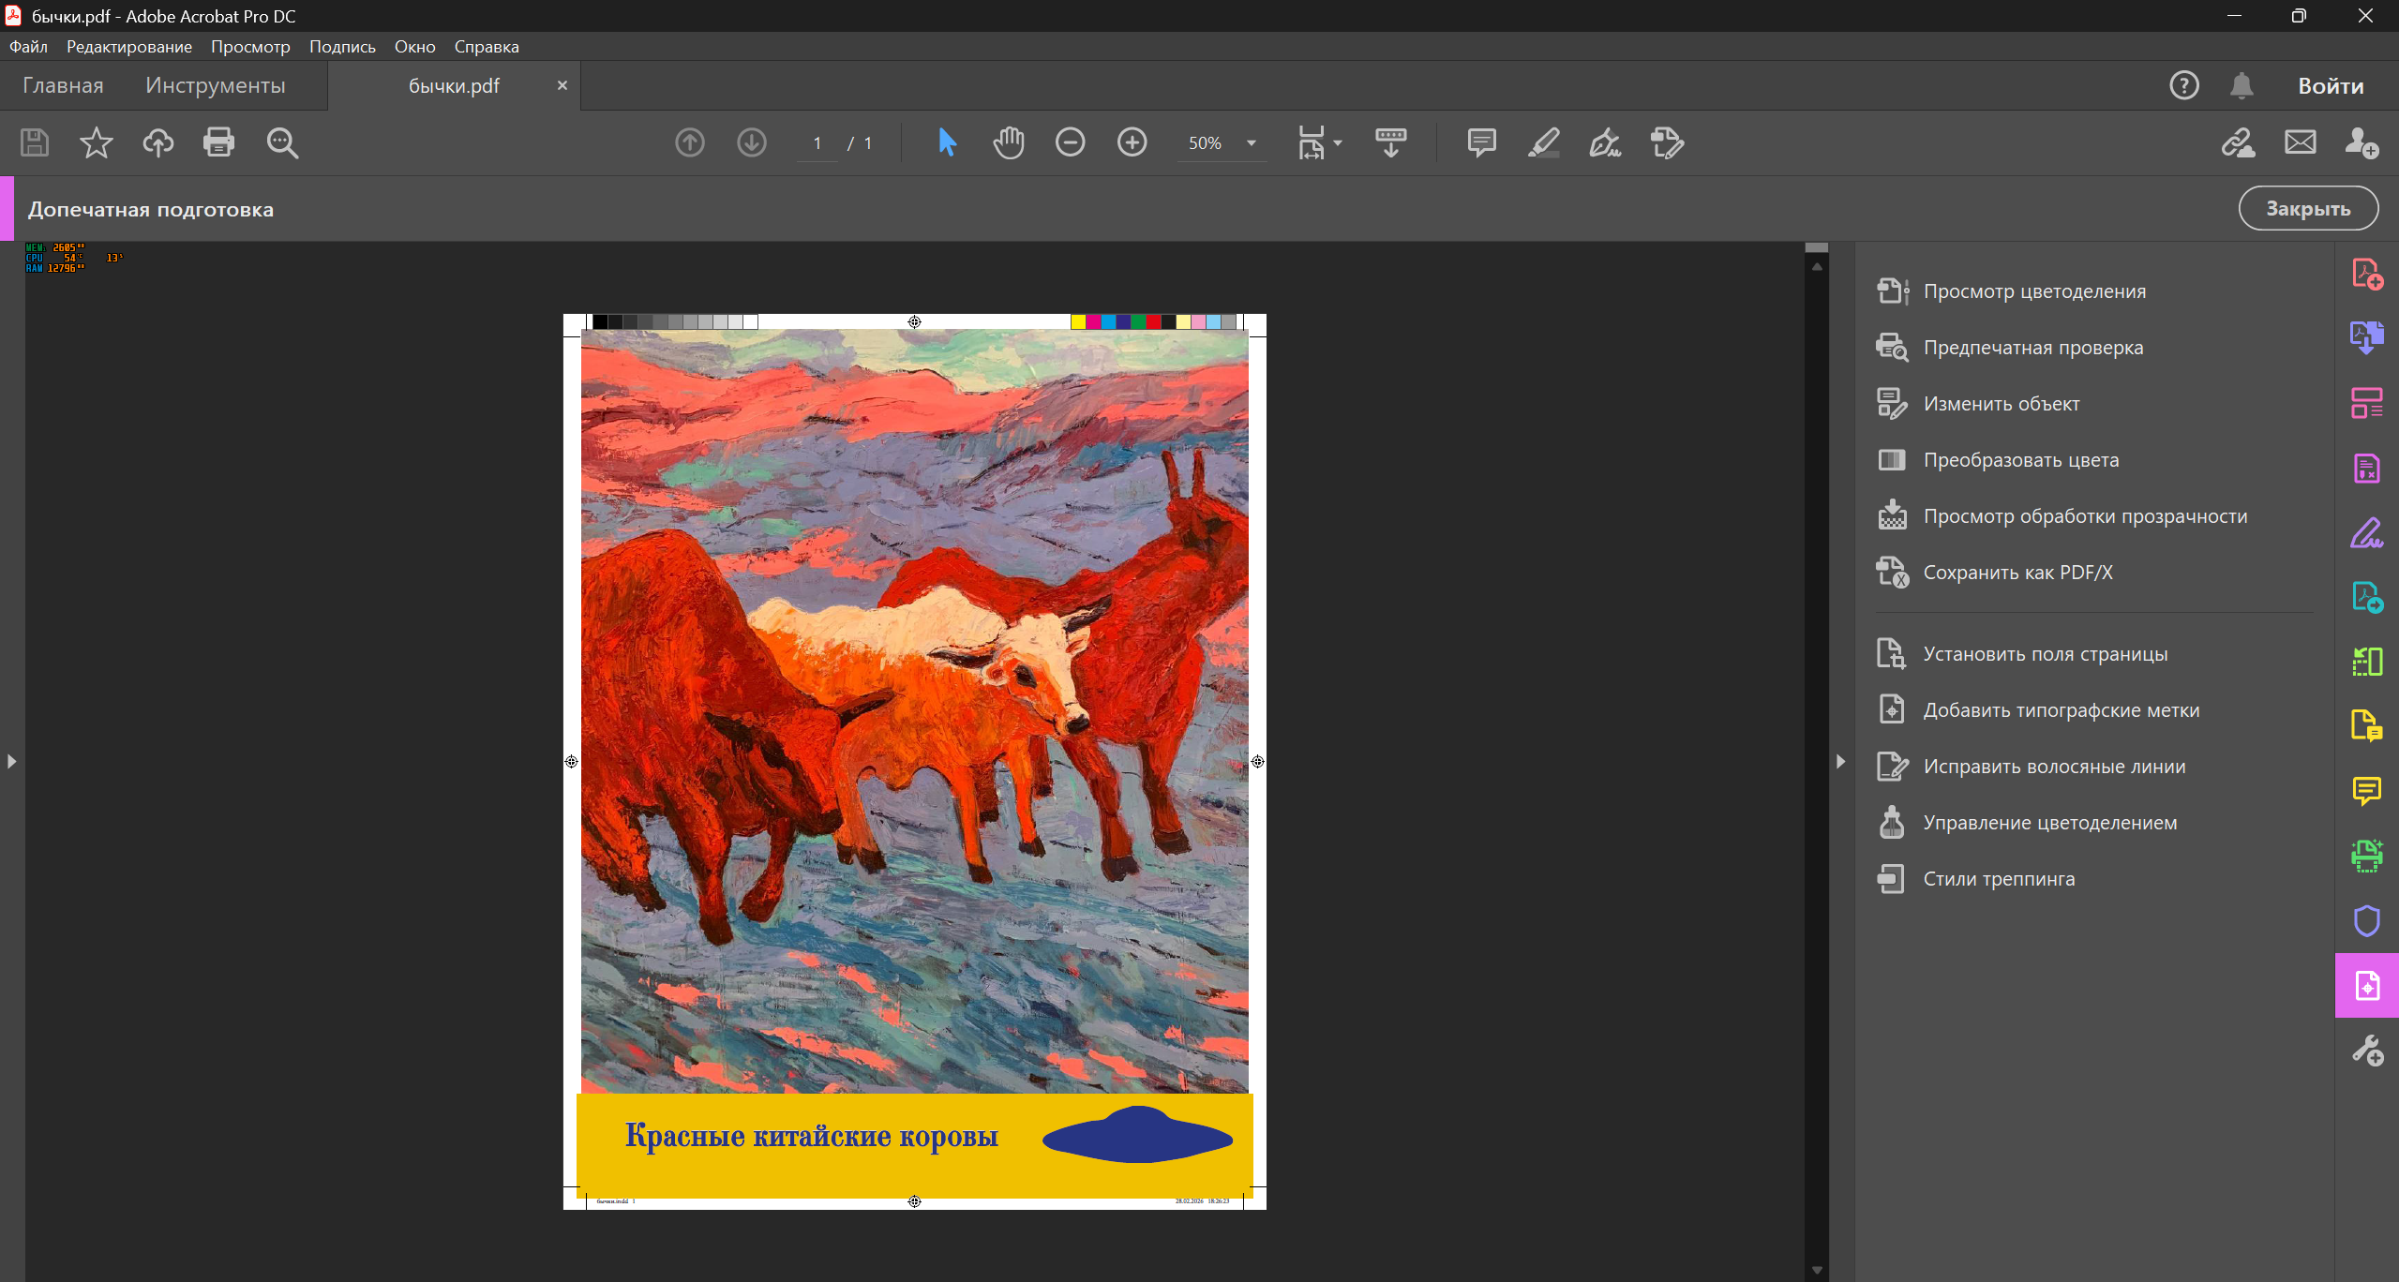Collapse the right tools pane arrow

pyautogui.click(x=1840, y=761)
